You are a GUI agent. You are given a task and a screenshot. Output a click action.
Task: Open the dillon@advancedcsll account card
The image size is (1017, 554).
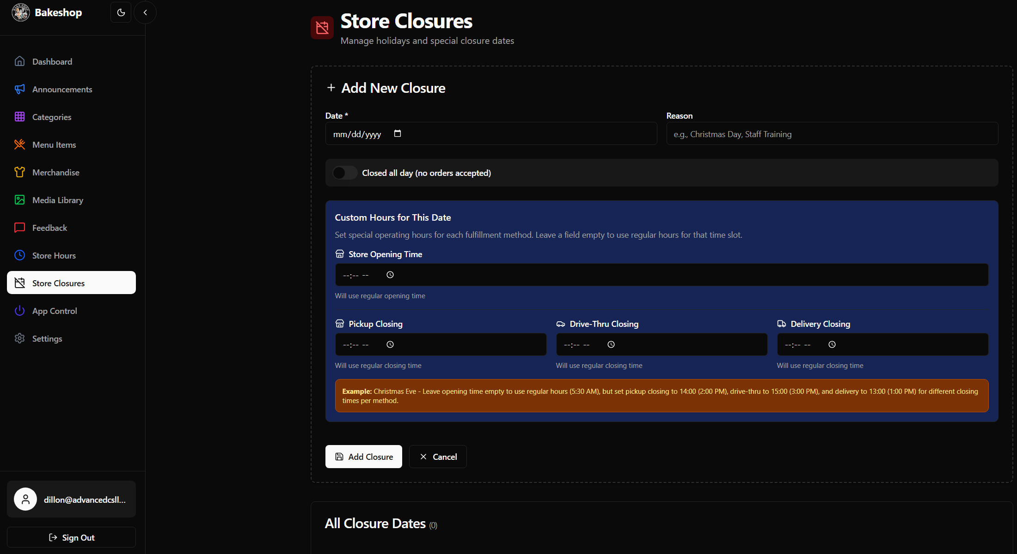pyautogui.click(x=71, y=499)
